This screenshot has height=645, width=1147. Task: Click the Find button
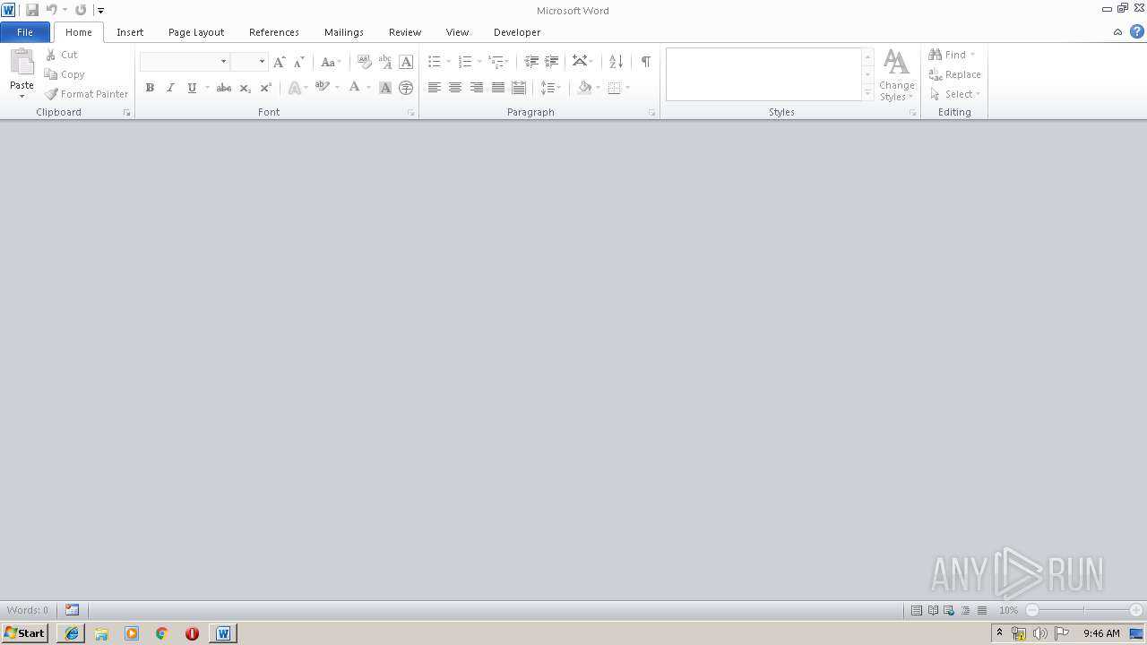click(x=952, y=55)
